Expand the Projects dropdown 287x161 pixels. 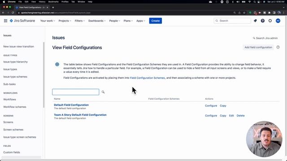(x=65, y=21)
